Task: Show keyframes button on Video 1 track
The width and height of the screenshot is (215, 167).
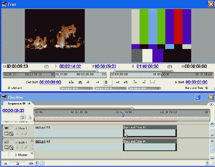Action: coord(11,134)
